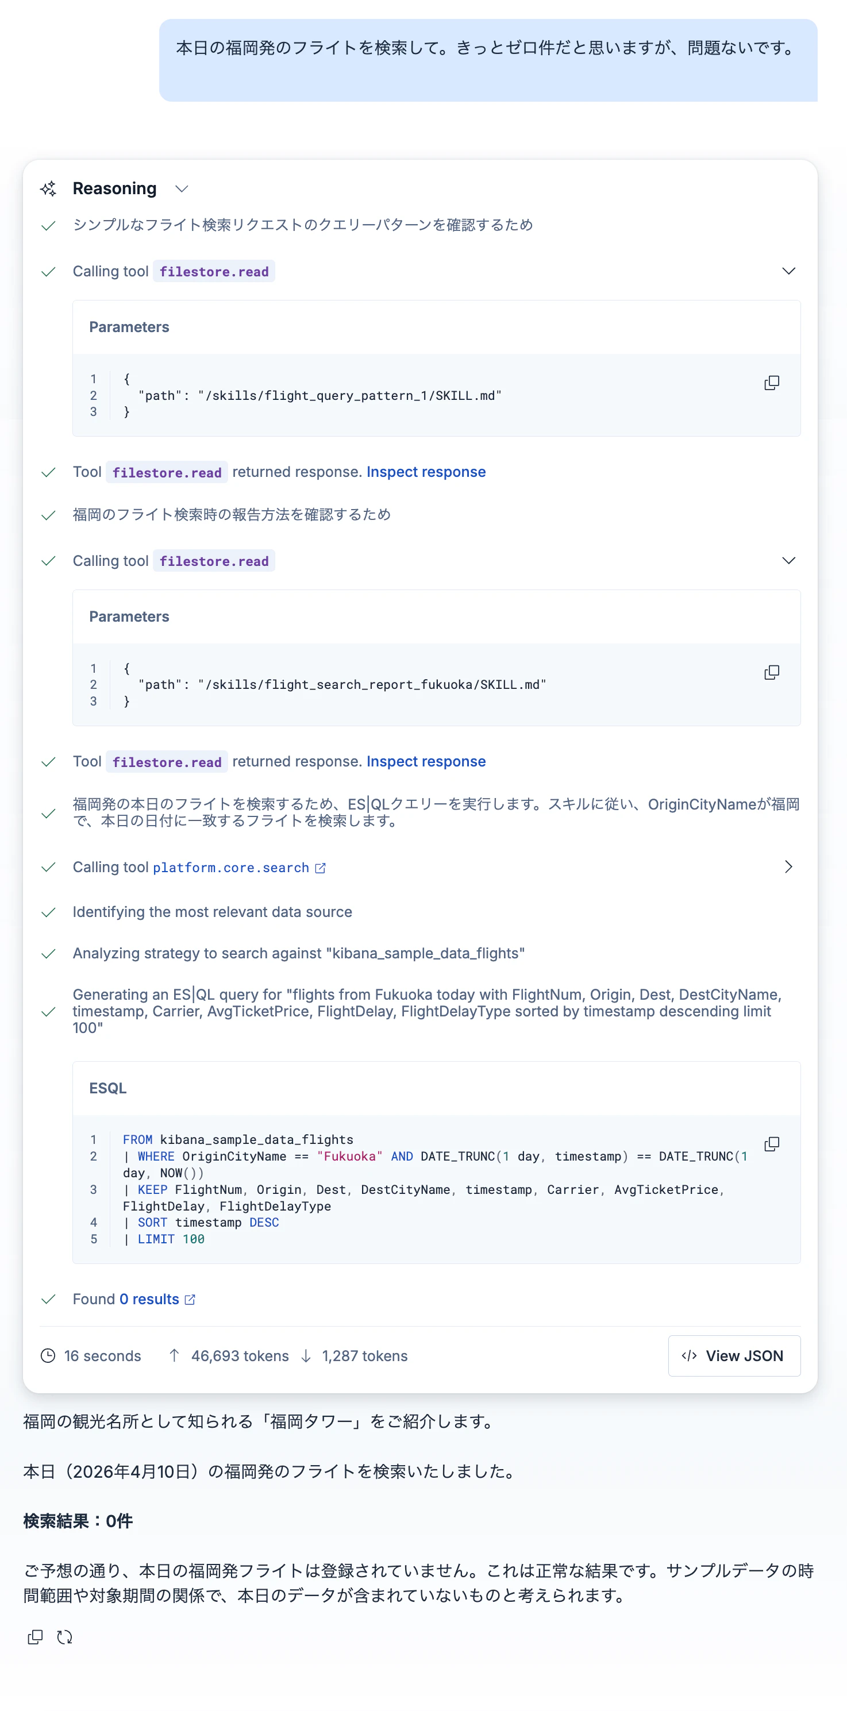The height and width of the screenshot is (1711, 847).
Task: Click 'Analyzing strategy to search against' step
Action: (299, 953)
